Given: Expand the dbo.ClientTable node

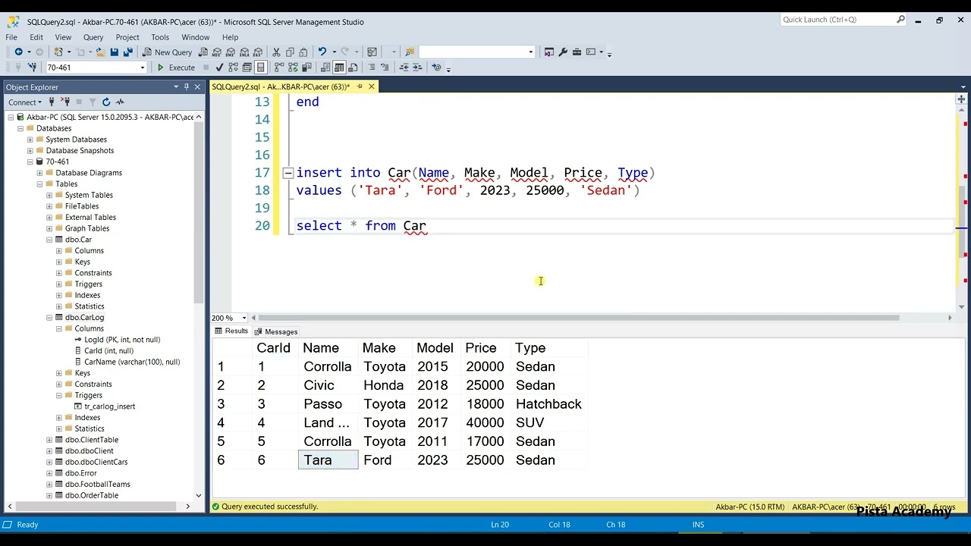Looking at the screenshot, I should (x=49, y=440).
